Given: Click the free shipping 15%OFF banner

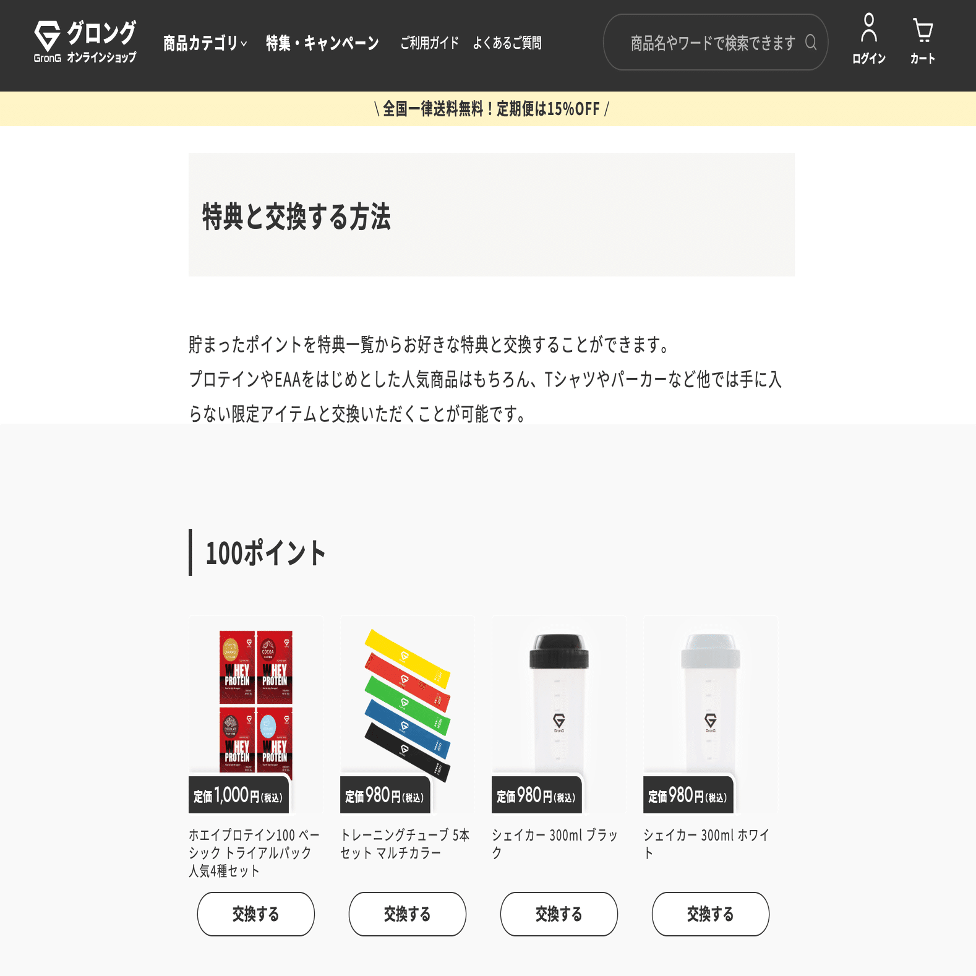Looking at the screenshot, I should [488, 109].
